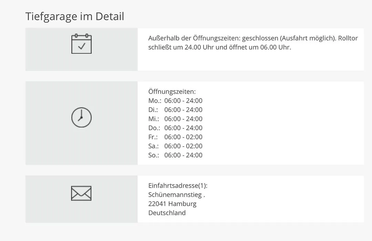
Task: Click the 'Öffnungszeiten:' label
Action: 172,92
